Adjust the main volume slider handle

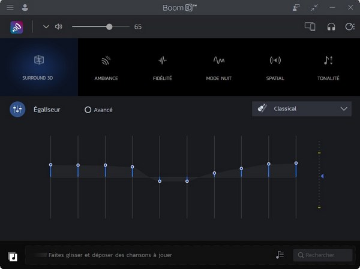pos(109,27)
